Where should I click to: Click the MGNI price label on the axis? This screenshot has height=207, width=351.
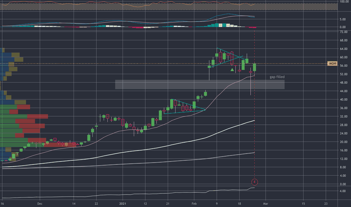pyautogui.click(x=332, y=64)
